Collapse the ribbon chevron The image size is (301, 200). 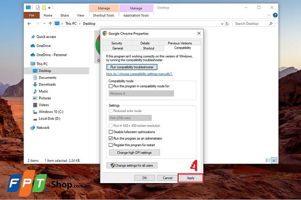point(269,15)
